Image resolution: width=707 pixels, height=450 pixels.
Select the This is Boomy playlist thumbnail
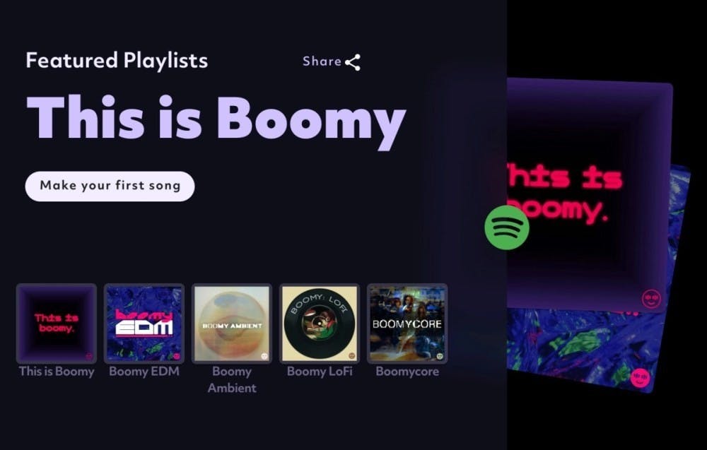pos(57,324)
